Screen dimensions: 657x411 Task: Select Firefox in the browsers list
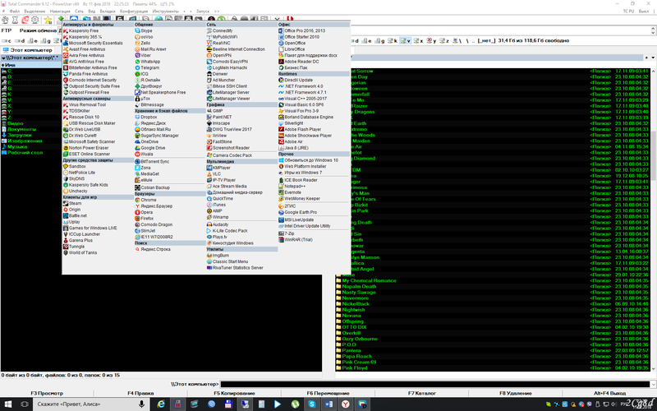(145, 219)
